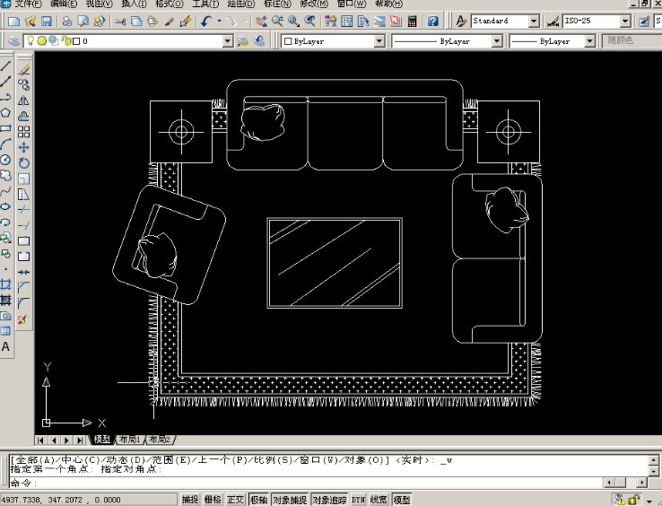The height and width of the screenshot is (506, 662).
Task: Select the Array modify tool
Action: tap(24, 132)
